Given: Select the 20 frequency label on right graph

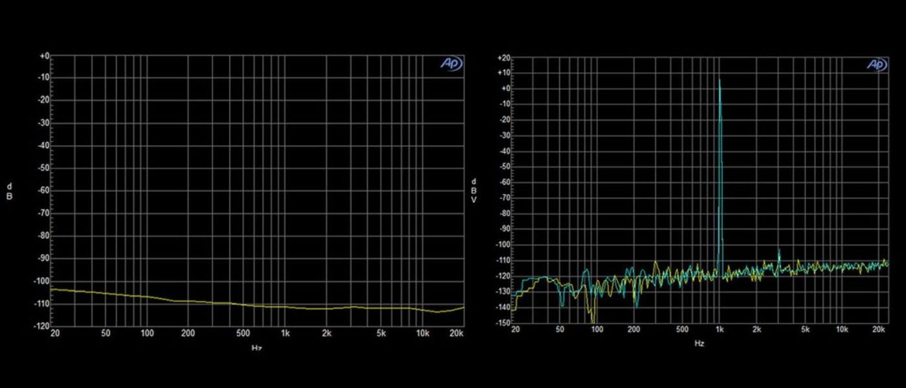Looking at the screenshot, I should point(515,330).
